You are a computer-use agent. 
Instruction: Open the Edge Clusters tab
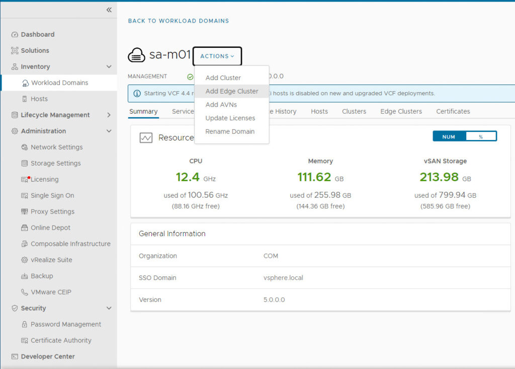[x=401, y=111]
